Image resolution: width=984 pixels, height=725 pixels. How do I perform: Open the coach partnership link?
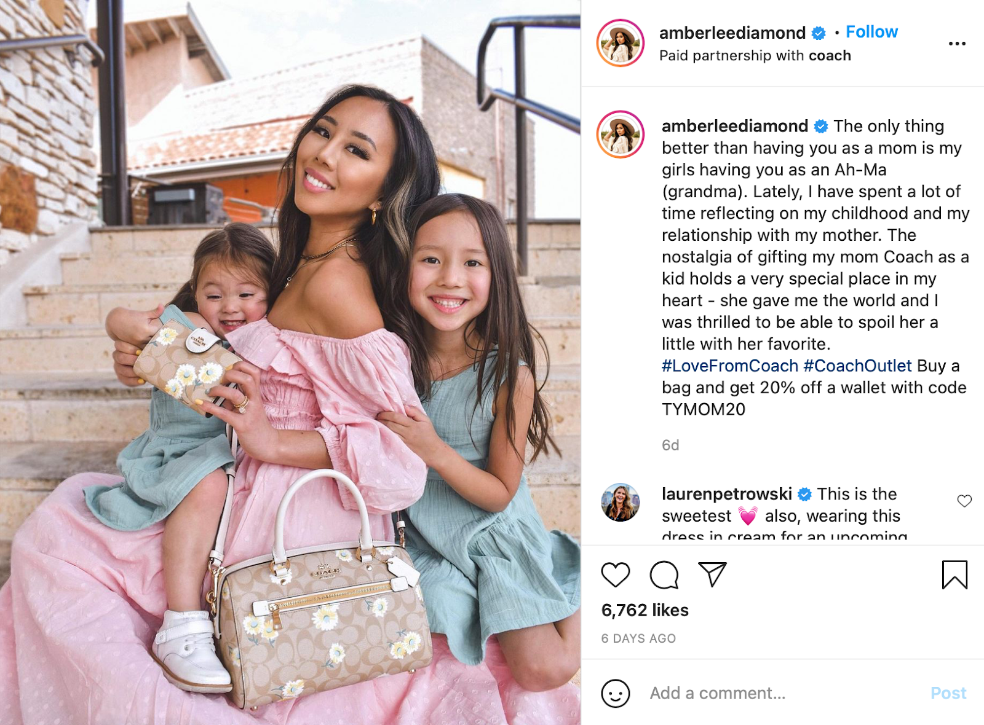(830, 55)
